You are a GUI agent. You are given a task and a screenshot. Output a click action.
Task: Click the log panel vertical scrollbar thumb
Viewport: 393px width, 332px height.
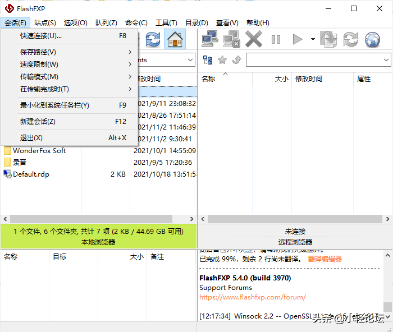coord(387,307)
